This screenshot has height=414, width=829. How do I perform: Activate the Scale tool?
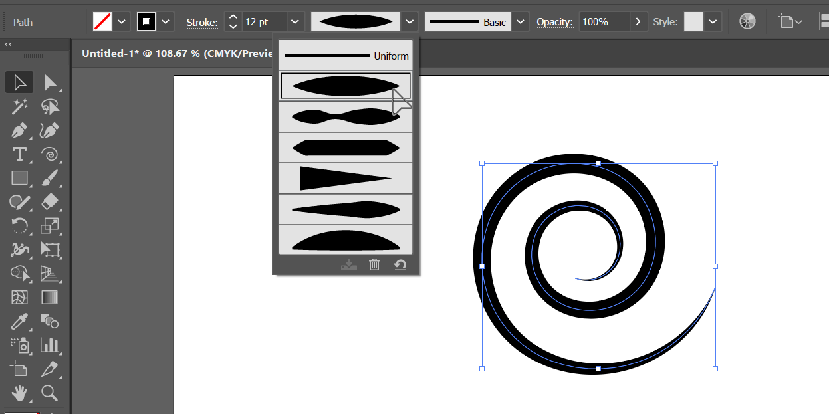click(x=50, y=226)
